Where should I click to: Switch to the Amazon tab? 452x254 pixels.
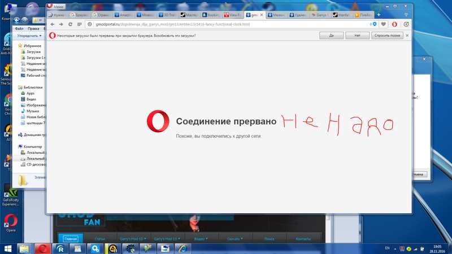(x=123, y=15)
